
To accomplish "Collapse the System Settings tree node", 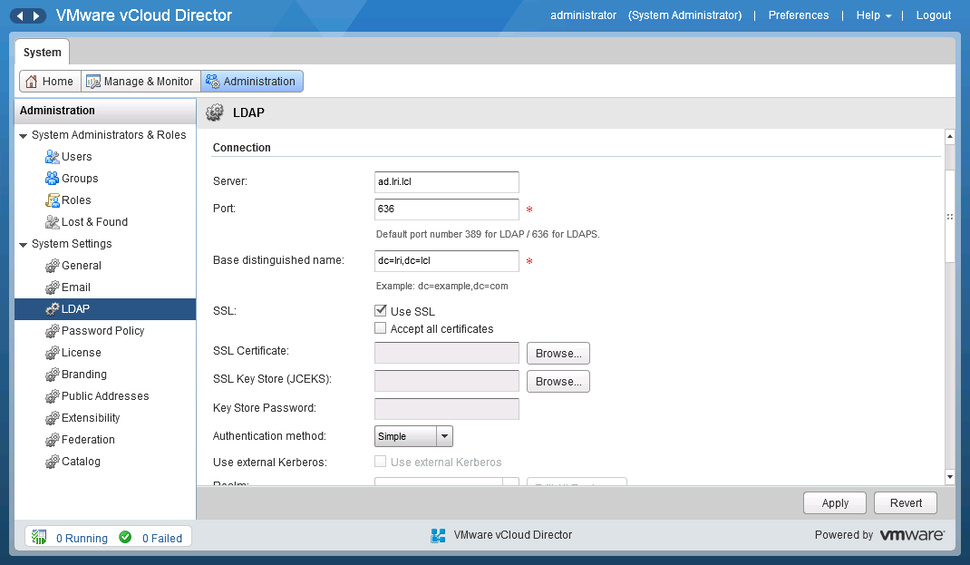I will [x=23, y=245].
